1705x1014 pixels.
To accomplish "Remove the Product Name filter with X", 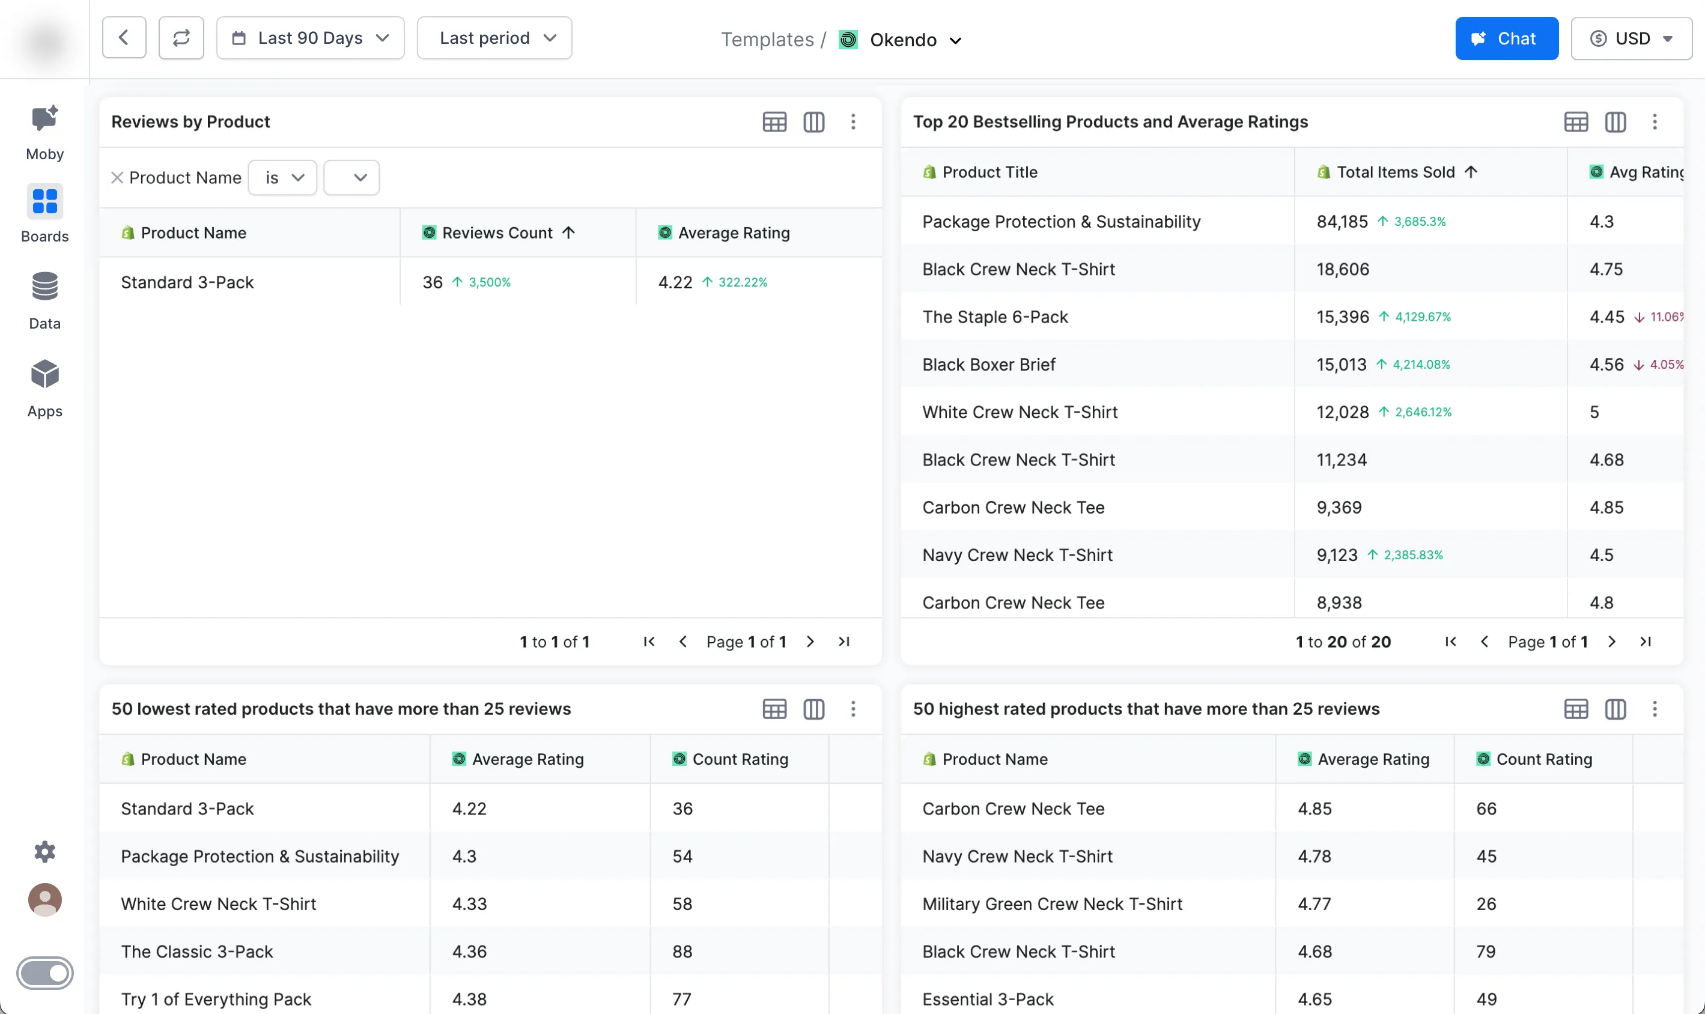I will click(117, 178).
